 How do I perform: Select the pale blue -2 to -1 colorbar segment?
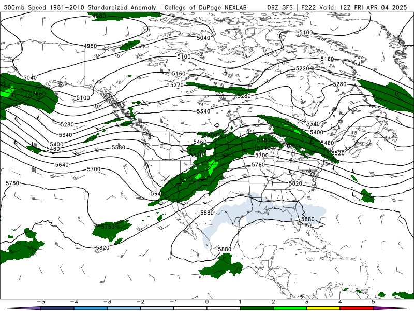tap(157, 308)
